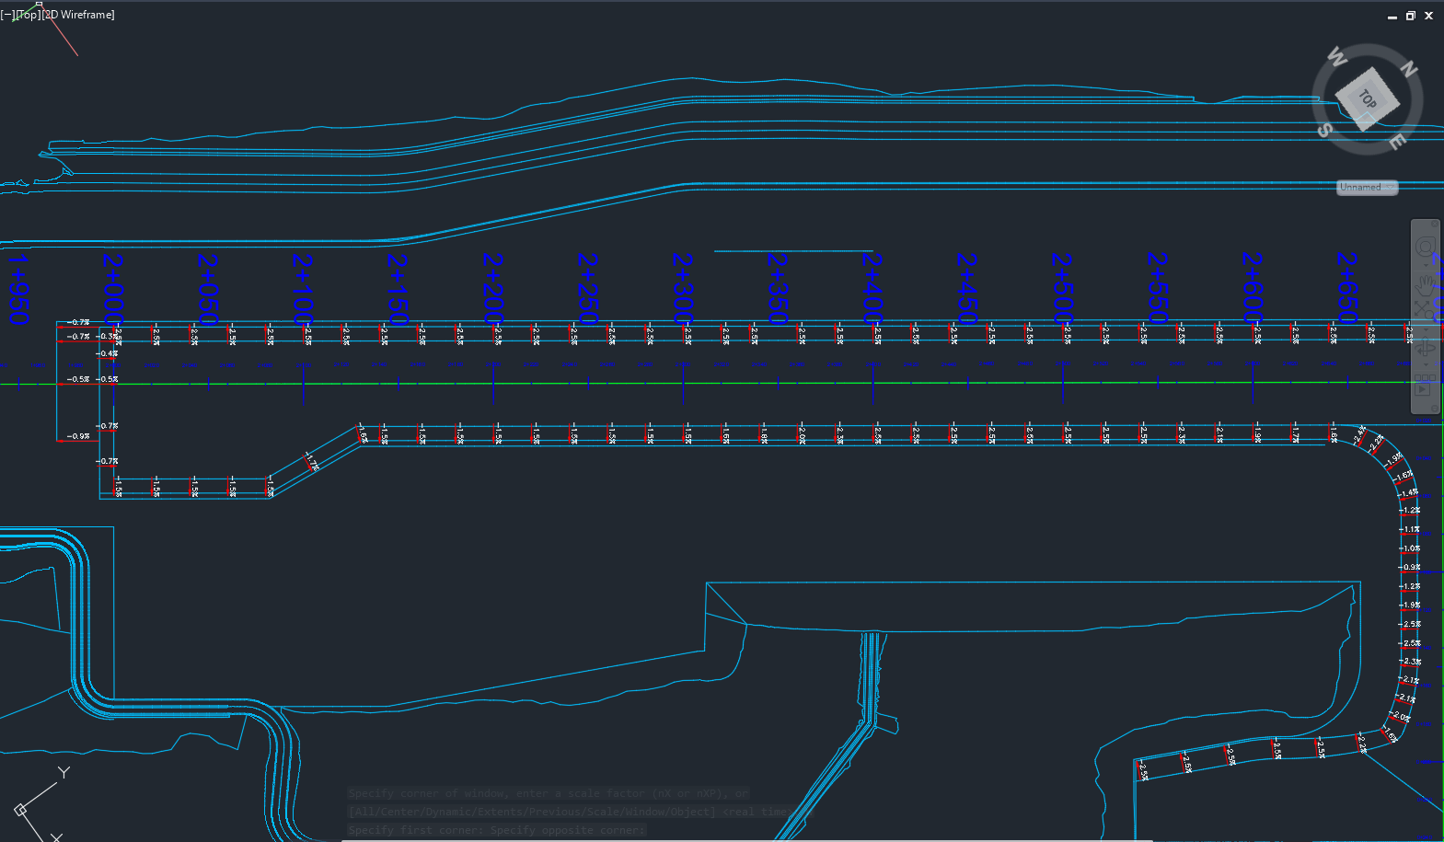Close the drawing window

pyautogui.click(x=1428, y=16)
